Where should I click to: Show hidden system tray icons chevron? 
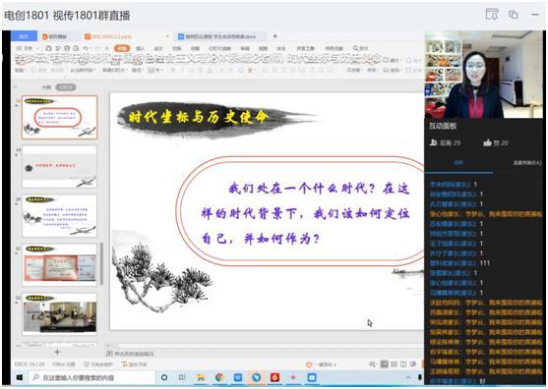(408, 377)
